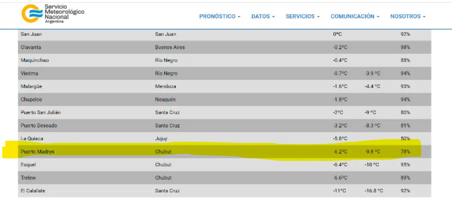Click Esquel's 95% humidity value
Image resolution: width=452 pixels, height=203 pixels.
[x=405, y=165]
